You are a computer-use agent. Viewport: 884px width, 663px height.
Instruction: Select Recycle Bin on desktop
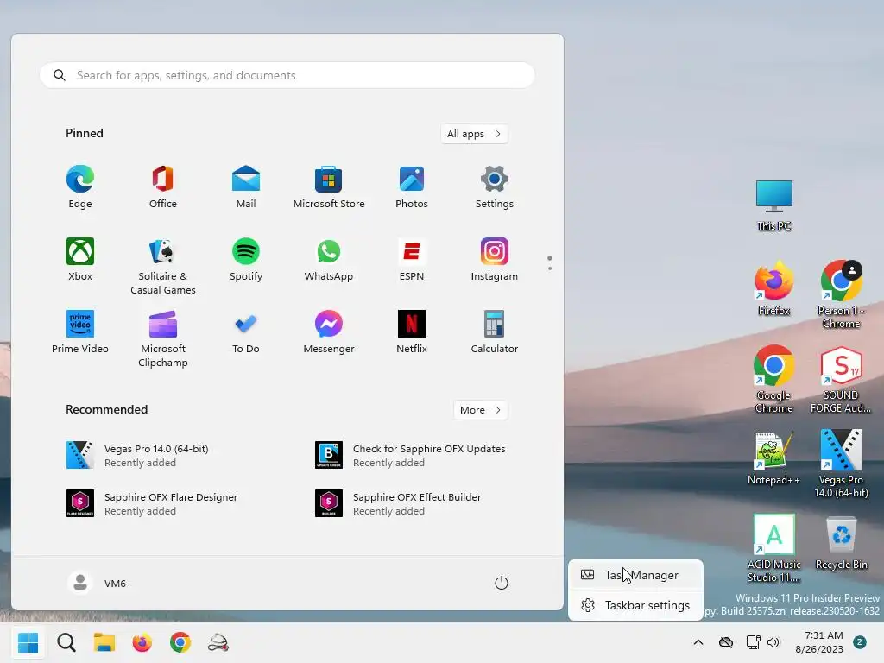[841, 542]
